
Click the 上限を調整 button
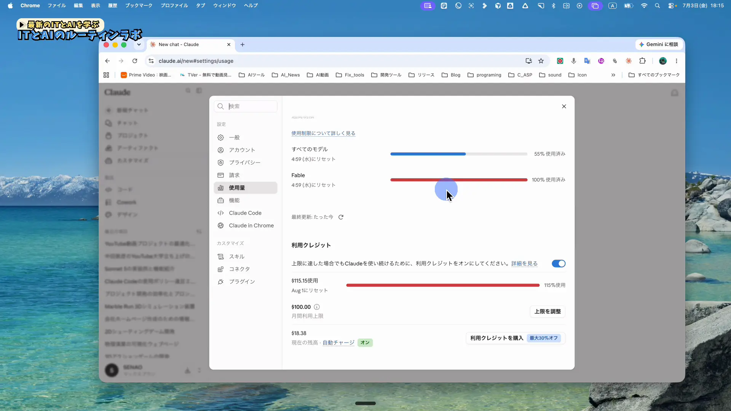pyautogui.click(x=547, y=311)
